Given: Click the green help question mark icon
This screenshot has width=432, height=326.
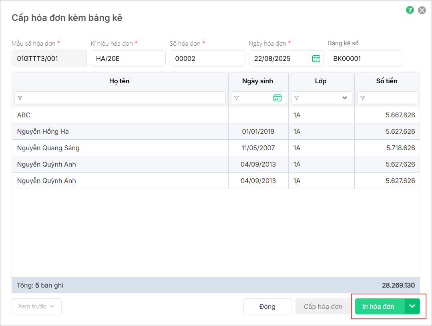Looking at the screenshot, I should [x=410, y=10].
